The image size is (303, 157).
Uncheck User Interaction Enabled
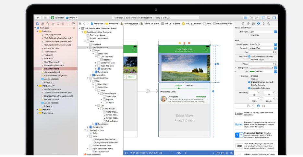coord(249,56)
